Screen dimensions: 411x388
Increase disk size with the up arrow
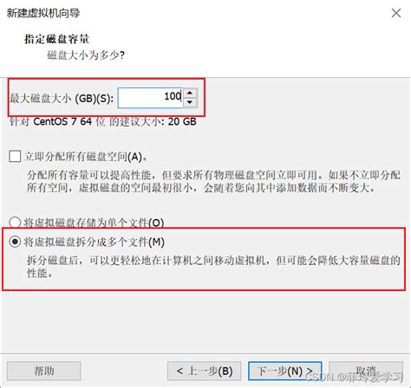pyautogui.click(x=190, y=94)
